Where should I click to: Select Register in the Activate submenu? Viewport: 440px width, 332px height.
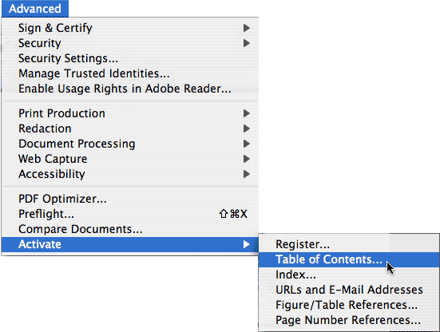[x=349, y=244]
